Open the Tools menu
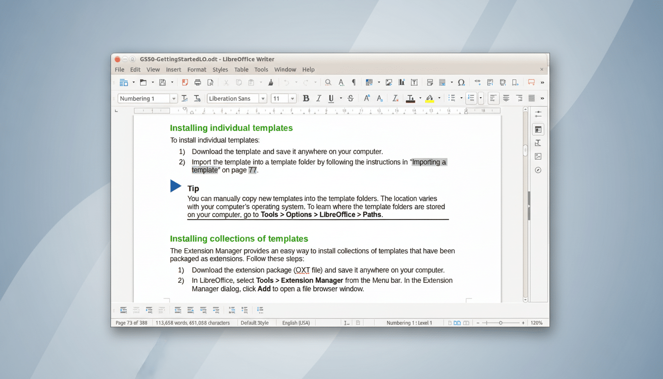 (261, 70)
